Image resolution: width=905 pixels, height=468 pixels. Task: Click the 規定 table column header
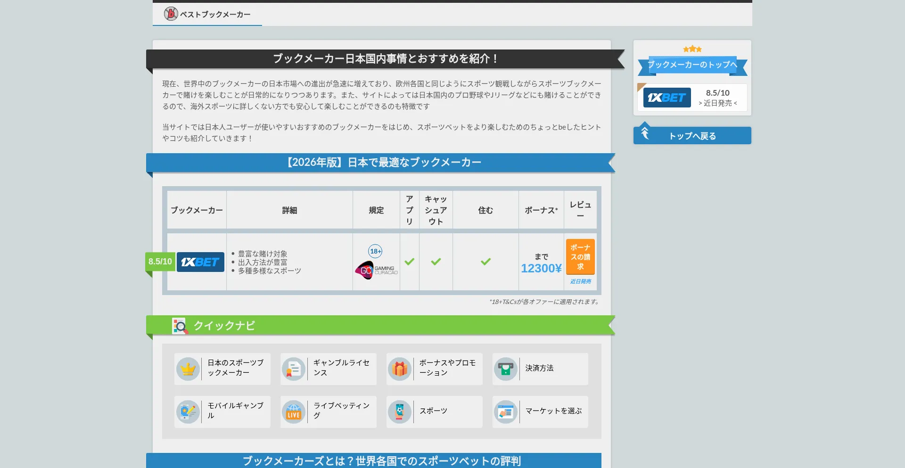376,210
